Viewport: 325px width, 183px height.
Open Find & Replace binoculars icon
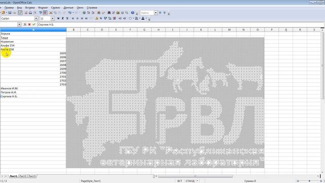(109, 13)
